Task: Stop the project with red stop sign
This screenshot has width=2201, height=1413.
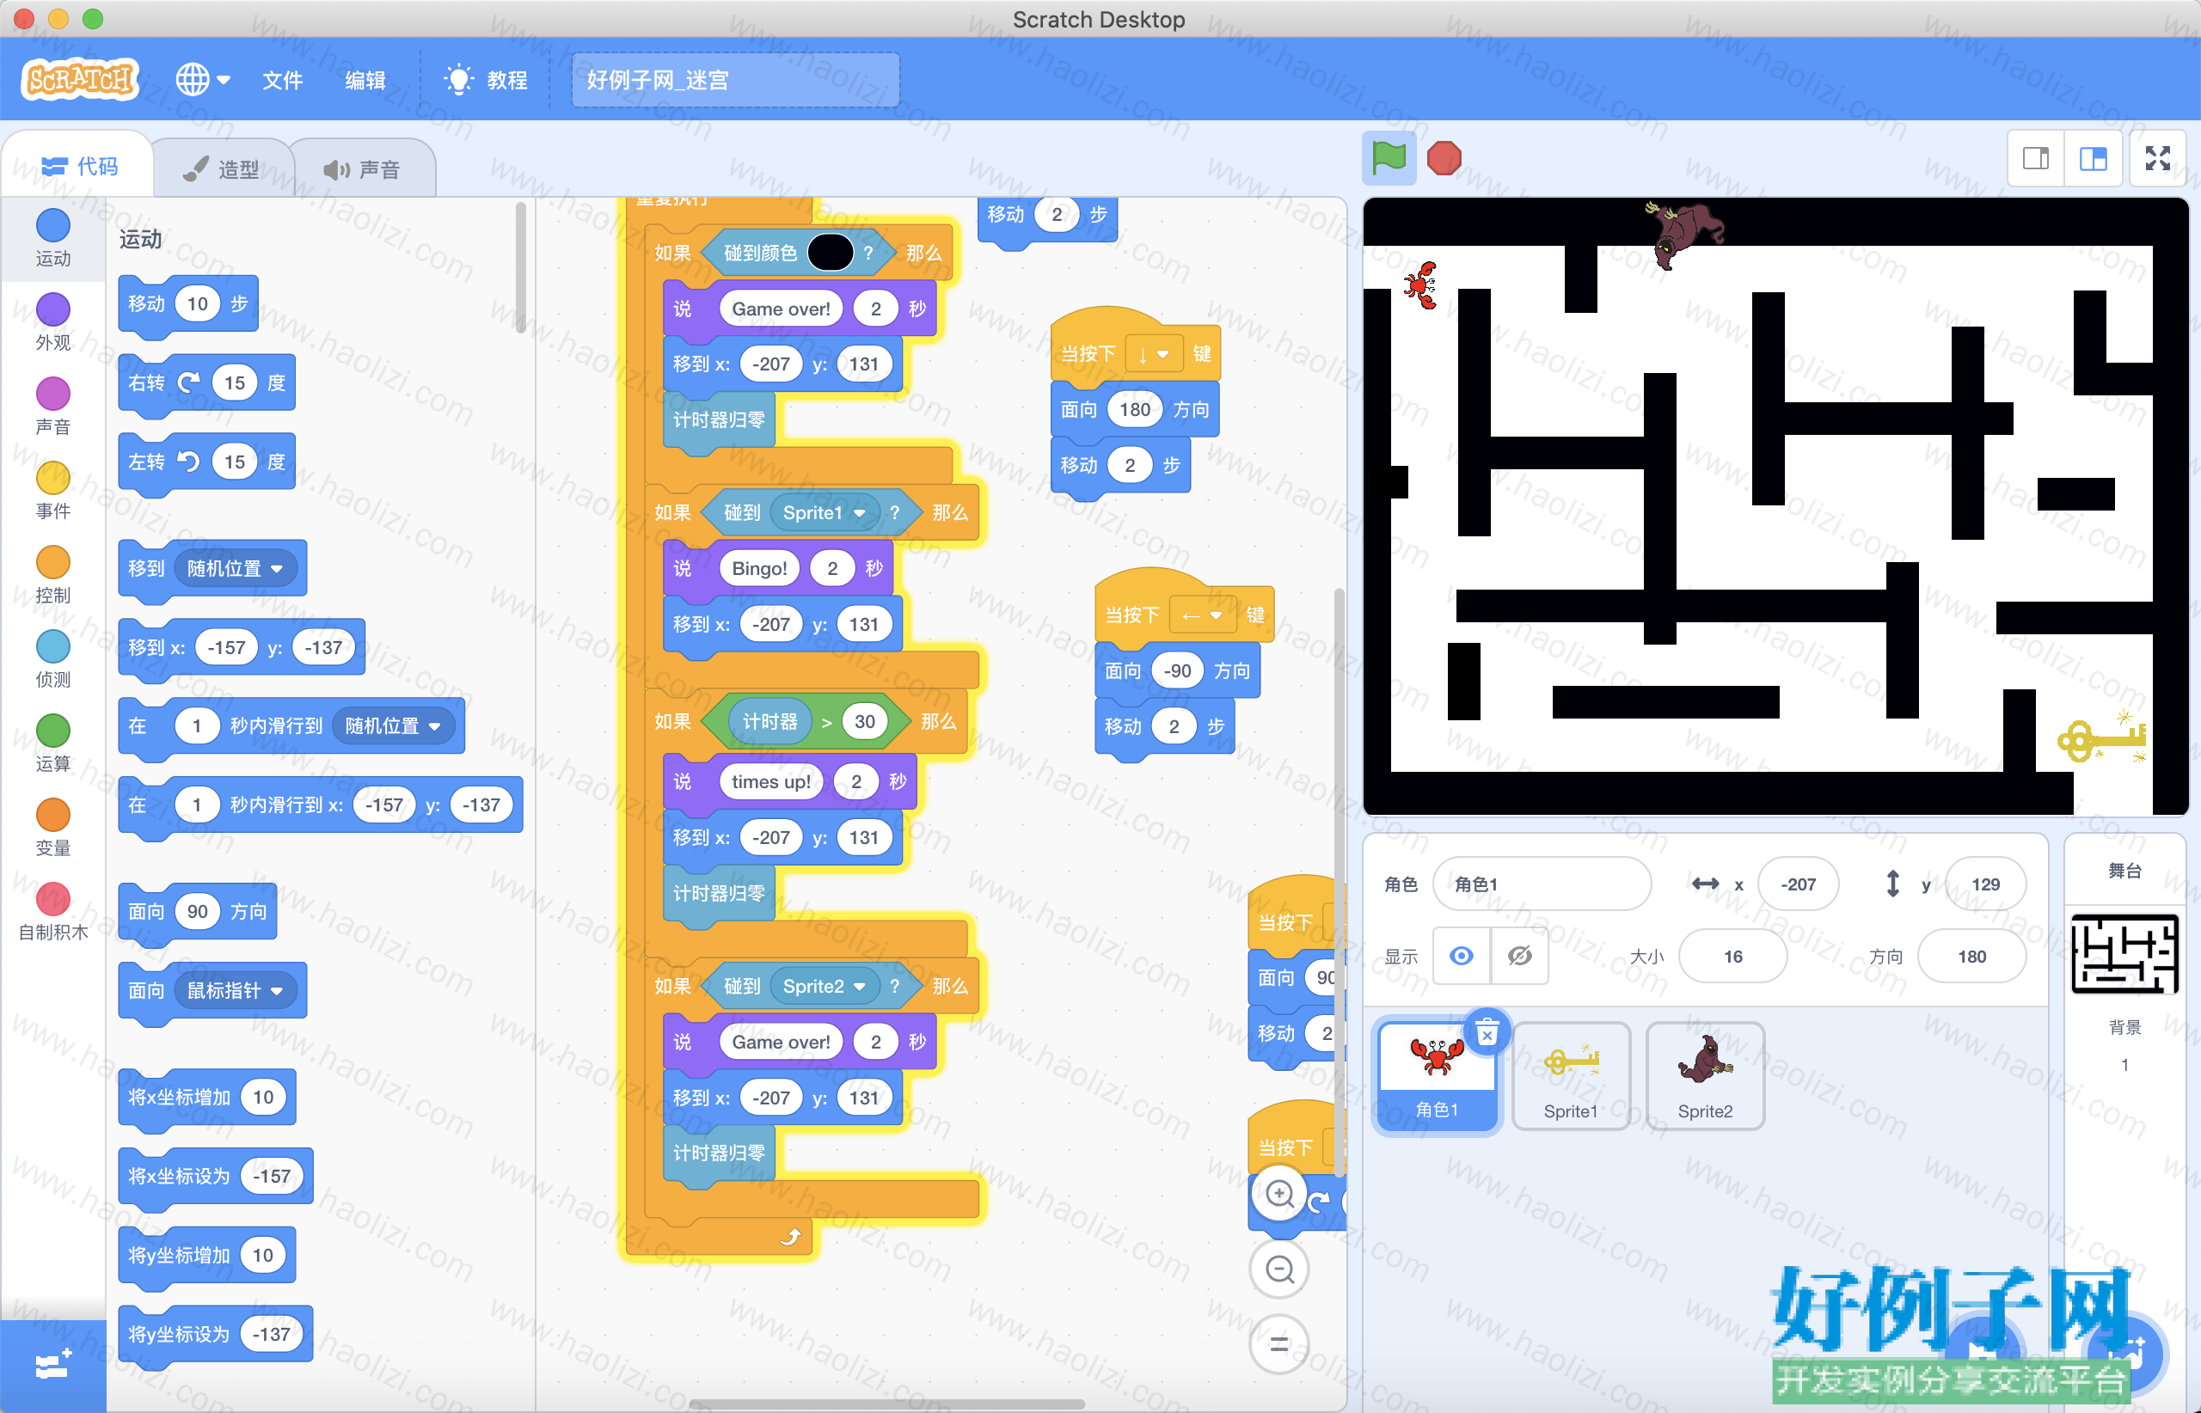Action: [x=1444, y=159]
